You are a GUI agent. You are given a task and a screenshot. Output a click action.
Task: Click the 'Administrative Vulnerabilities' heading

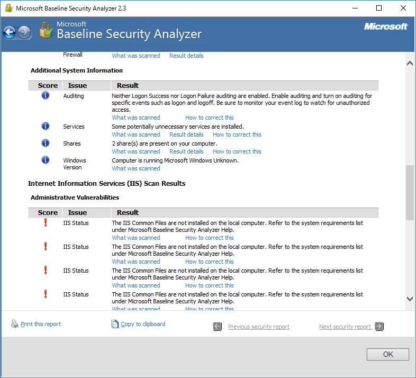tap(75, 197)
